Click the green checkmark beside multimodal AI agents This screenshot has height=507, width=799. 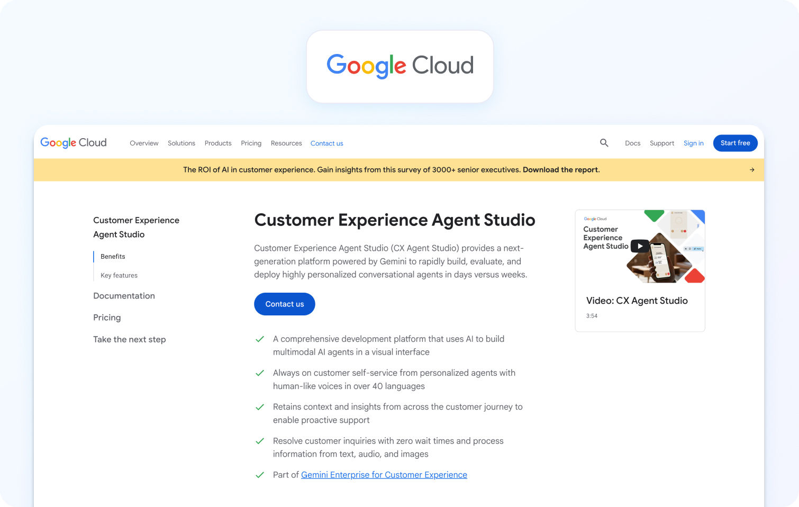pyautogui.click(x=260, y=339)
